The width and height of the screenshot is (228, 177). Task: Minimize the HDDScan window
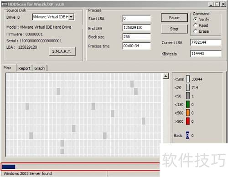[x=211, y=4]
